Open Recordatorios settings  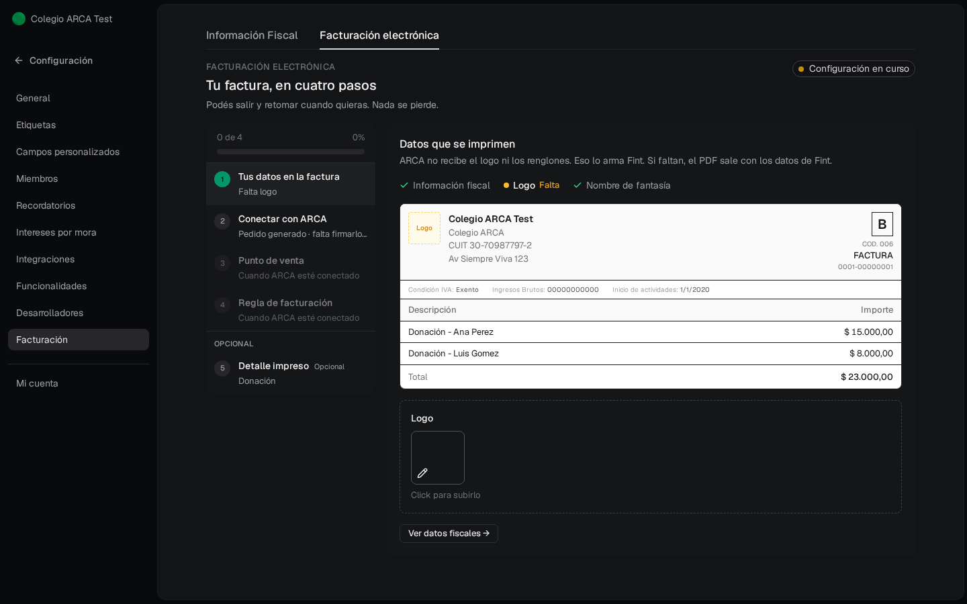pos(79,205)
